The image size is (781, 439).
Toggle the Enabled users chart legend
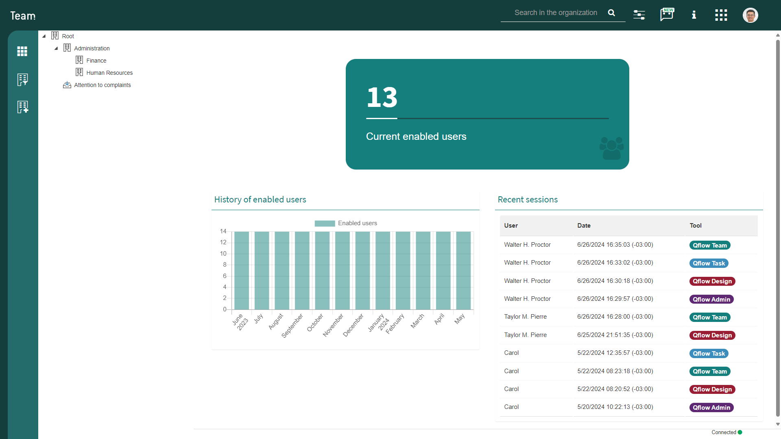[346, 223]
